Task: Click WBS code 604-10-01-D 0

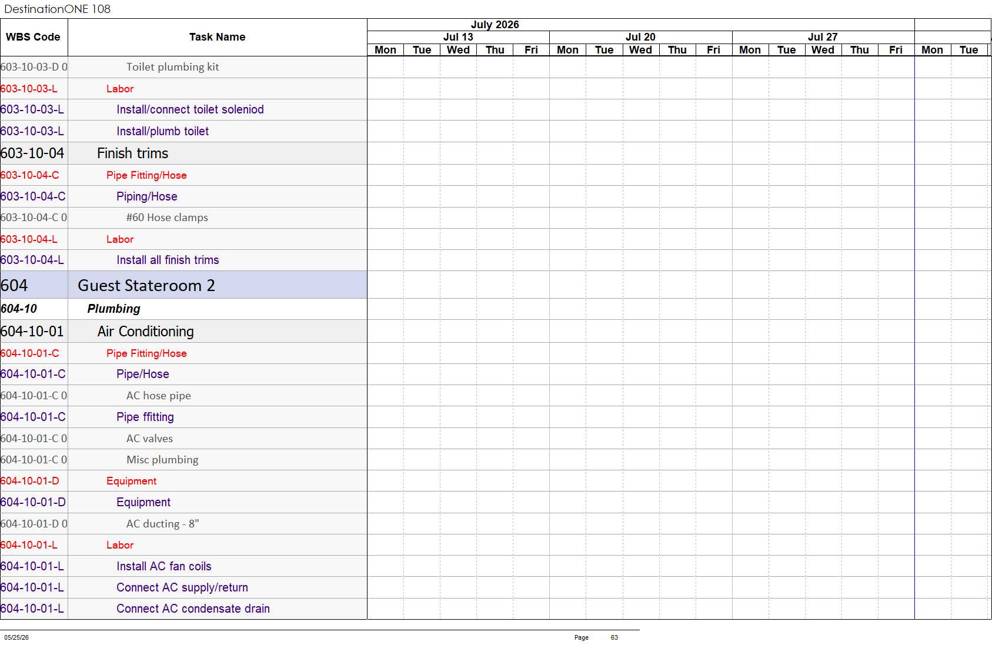Action: tap(34, 524)
